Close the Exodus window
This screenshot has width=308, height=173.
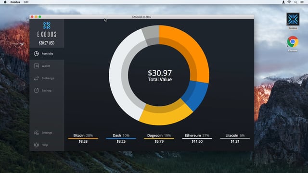[32, 17]
